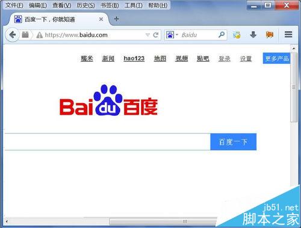
Task: Click the bee add-on toolbar icon
Action: click(237, 35)
